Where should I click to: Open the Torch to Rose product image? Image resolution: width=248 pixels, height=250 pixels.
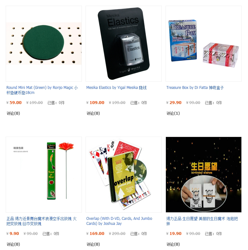pos(44,174)
